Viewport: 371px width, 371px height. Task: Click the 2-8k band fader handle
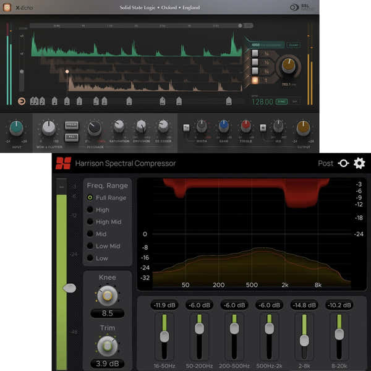click(x=304, y=341)
